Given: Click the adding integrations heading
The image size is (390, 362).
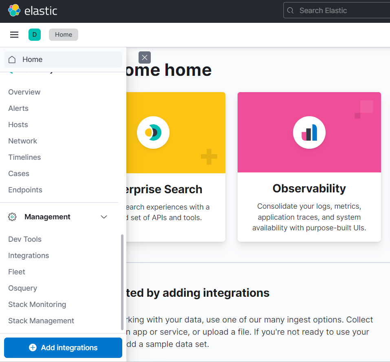Looking at the screenshot, I should click(198, 293).
